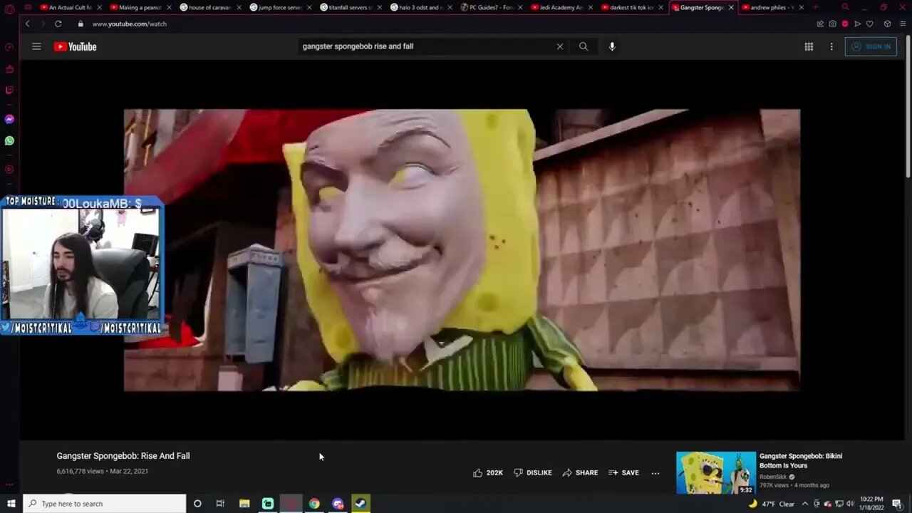Open the YouTube settings three-dot menu

[831, 46]
